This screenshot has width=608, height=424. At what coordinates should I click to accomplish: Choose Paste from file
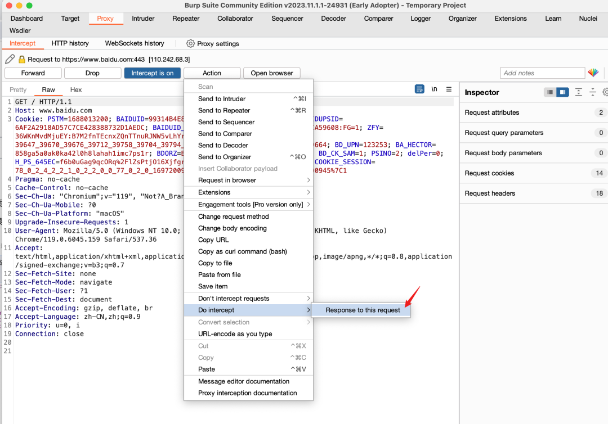click(x=249, y=274)
